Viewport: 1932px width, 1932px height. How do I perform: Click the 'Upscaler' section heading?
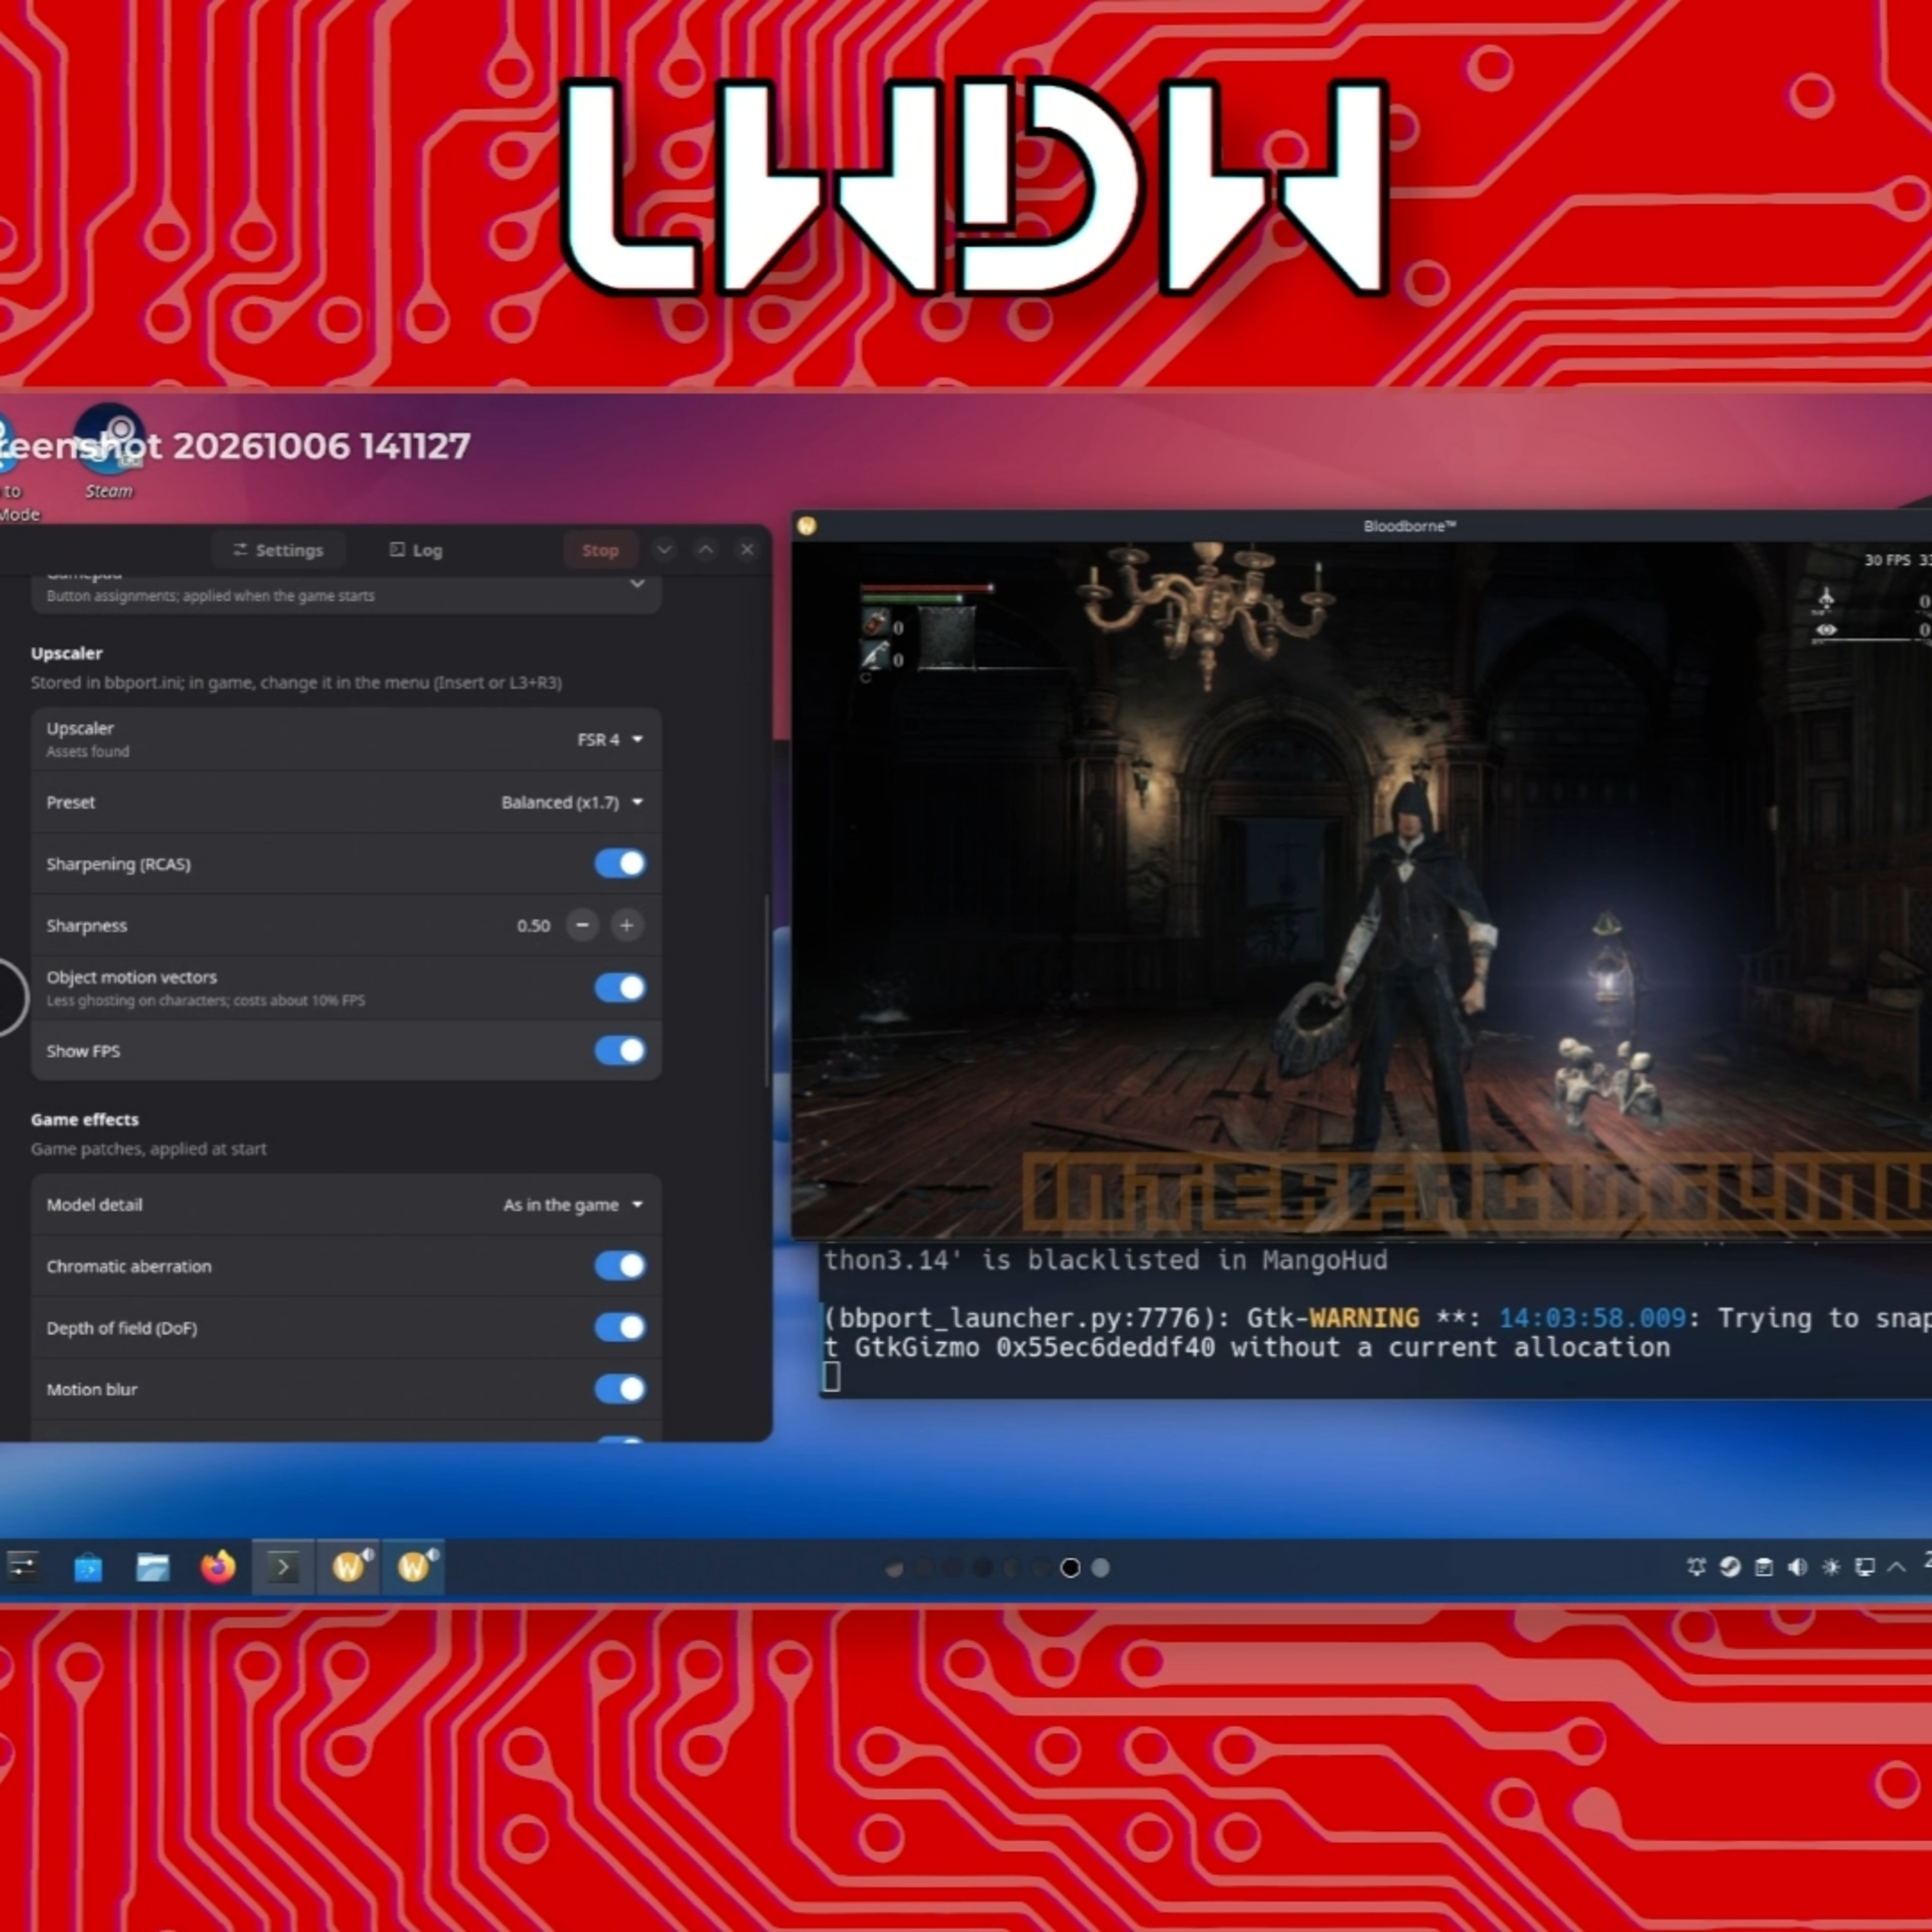click(66, 653)
